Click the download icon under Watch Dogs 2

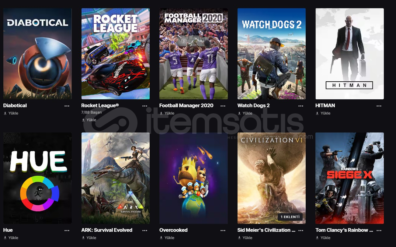[x=239, y=113]
